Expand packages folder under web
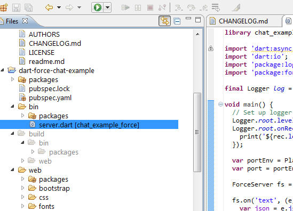This screenshot has width=293, height=211. (x=22, y=178)
